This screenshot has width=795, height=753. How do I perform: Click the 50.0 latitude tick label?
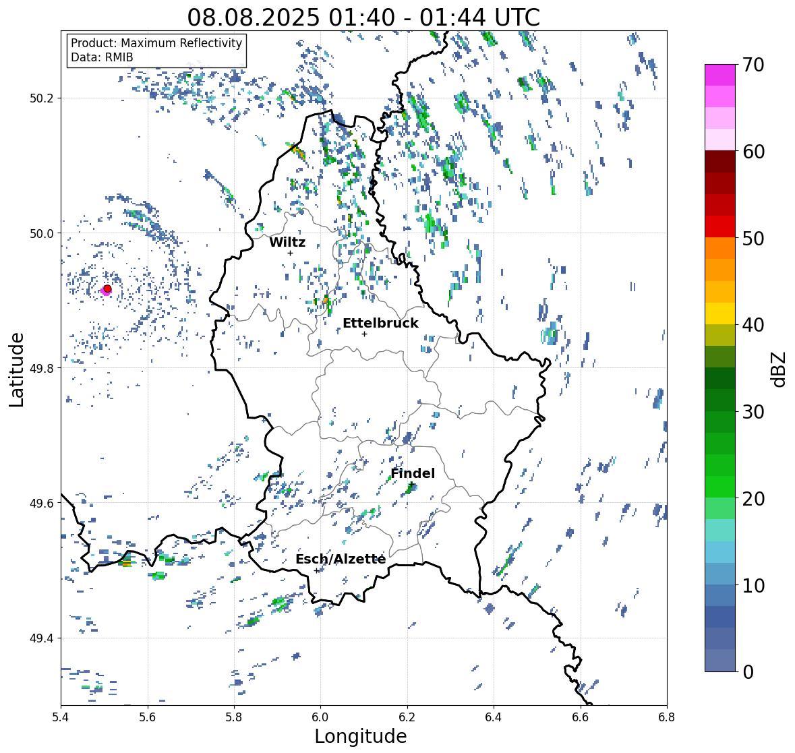coord(42,234)
